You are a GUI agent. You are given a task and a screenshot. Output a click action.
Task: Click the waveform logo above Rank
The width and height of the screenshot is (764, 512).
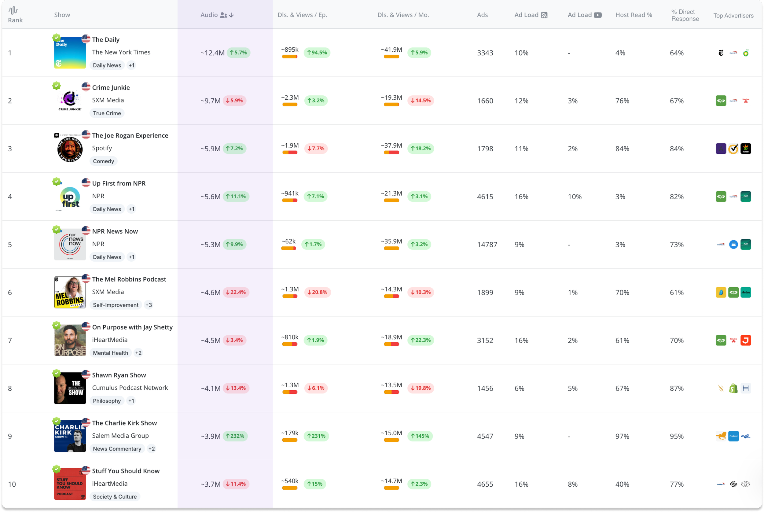[13, 10]
